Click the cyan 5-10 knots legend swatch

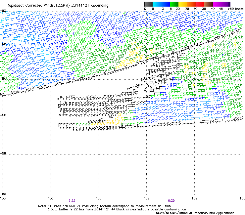(x=157, y=4)
